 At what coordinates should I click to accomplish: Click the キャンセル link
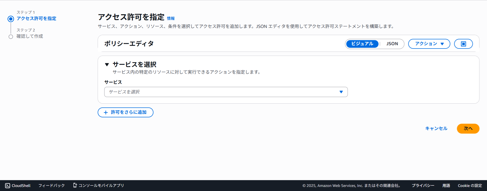point(436,129)
